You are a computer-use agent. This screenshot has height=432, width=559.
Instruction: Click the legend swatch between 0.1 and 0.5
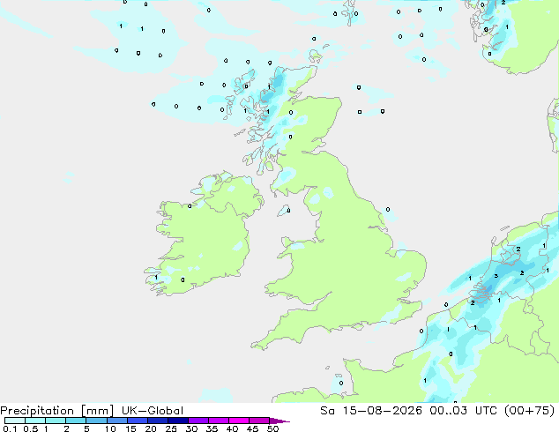coord(15,421)
